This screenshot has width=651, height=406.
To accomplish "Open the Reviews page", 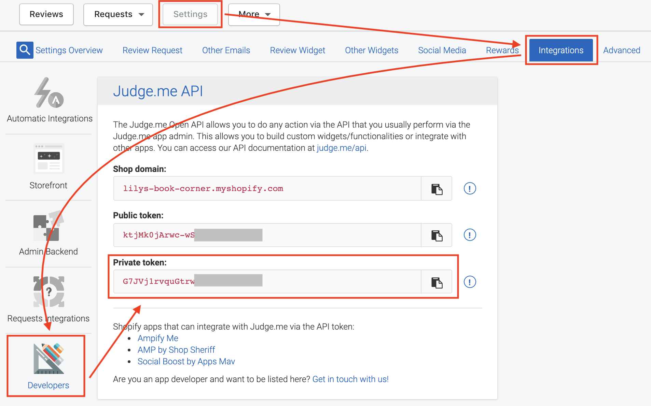I will click(46, 14).
